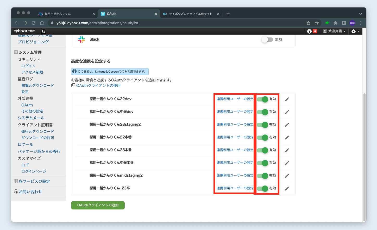Viewport: 377px width, 230px height.
Task: Bookmark this page with star icon
Action: (x=317, y=23)
